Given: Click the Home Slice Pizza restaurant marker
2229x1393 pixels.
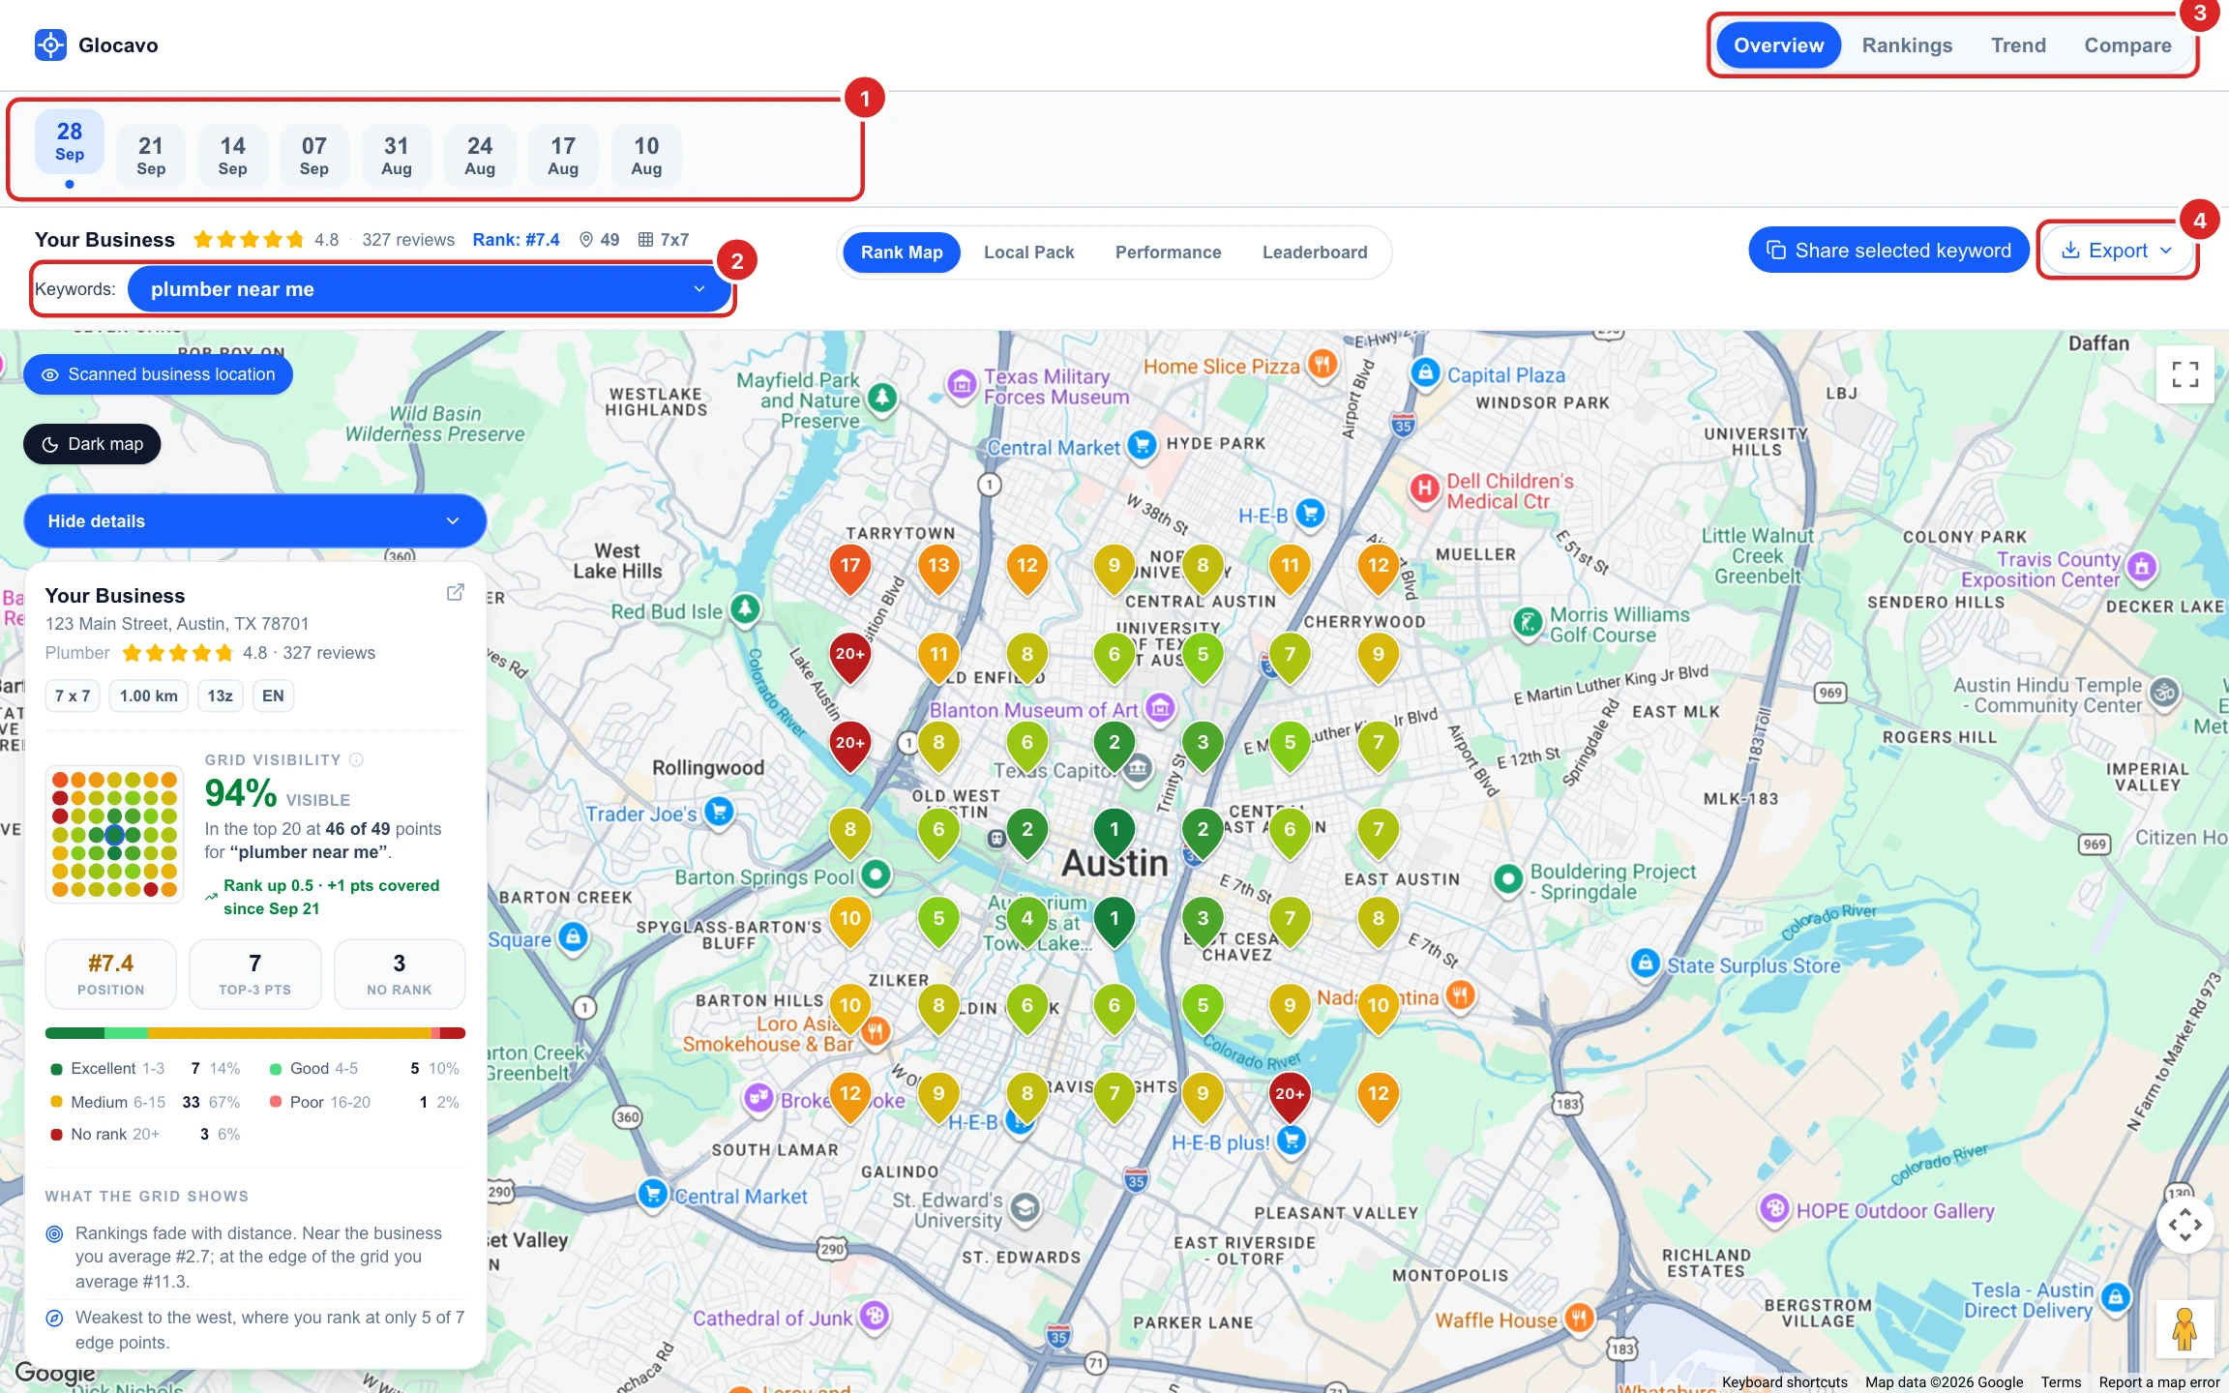Looking at the screenshot, I should [1322, 365].
